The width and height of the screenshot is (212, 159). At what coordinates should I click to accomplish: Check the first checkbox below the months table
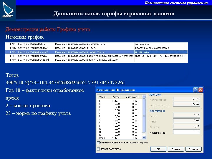tap(98, 143)
